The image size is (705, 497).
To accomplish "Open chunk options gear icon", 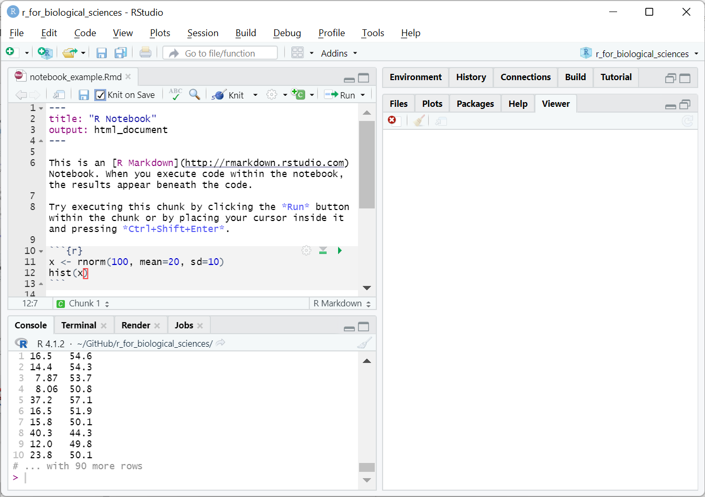I will point(306,251).
